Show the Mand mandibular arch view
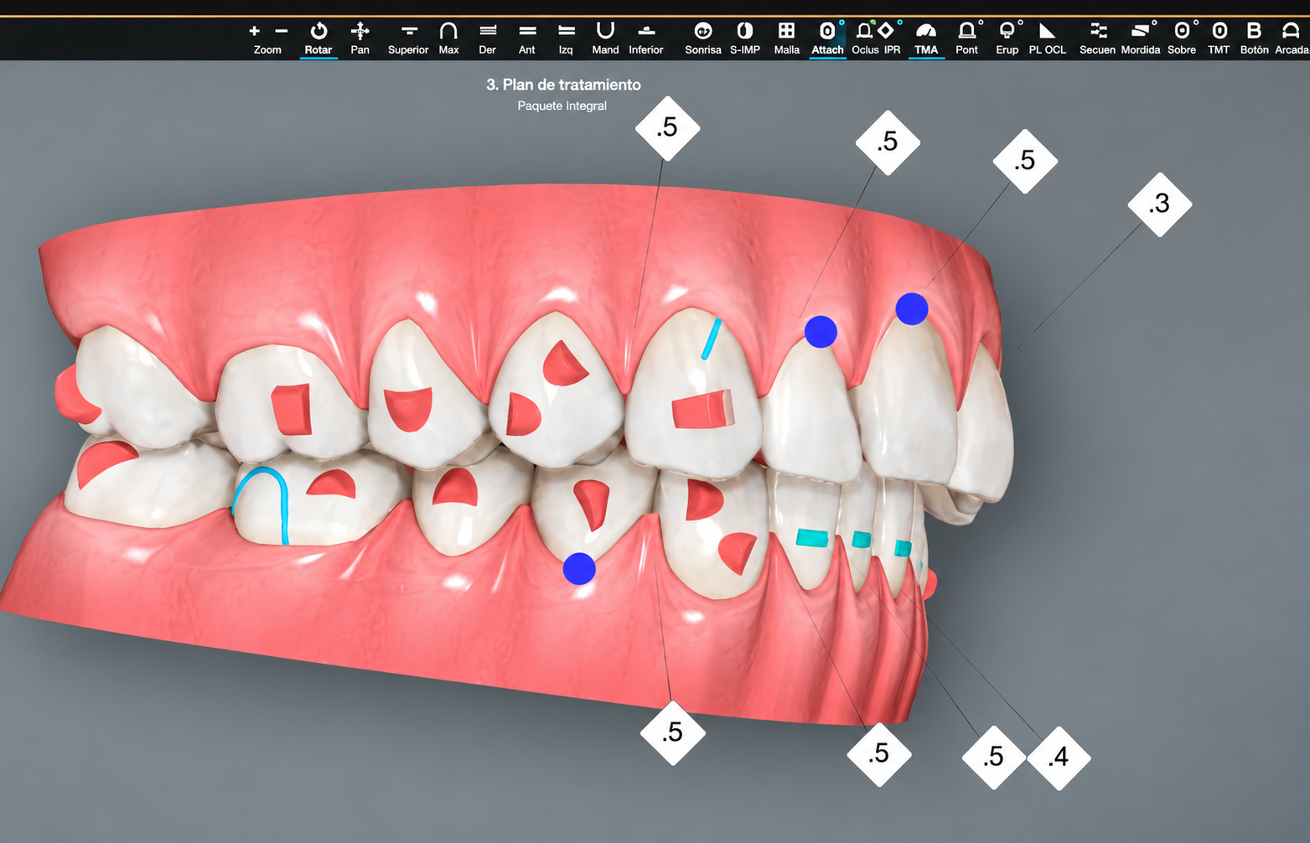Viewport: 1310px width, 843px height. [x=605, y=39]
